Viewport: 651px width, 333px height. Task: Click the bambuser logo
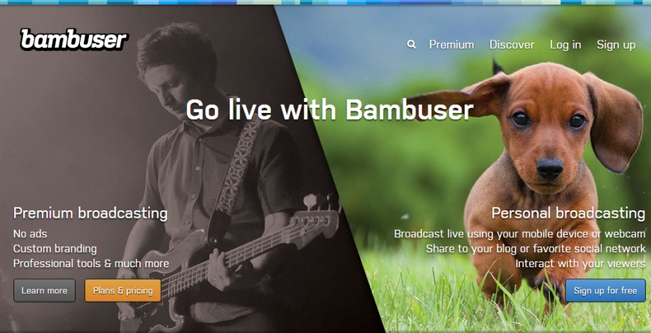[74, 40]
